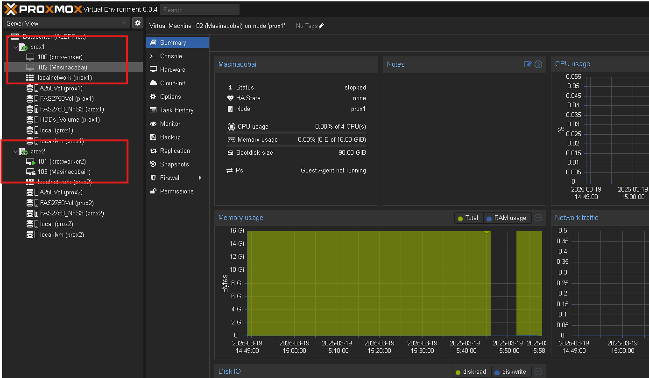Click the localnetwork (prox1) grid icon
The height and width of the screenshot is (378, 649).
30,78
